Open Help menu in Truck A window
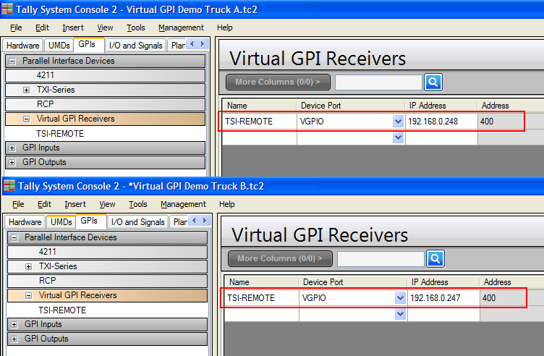Viewport: 544px width, 356px height. [x=224, y=27]
